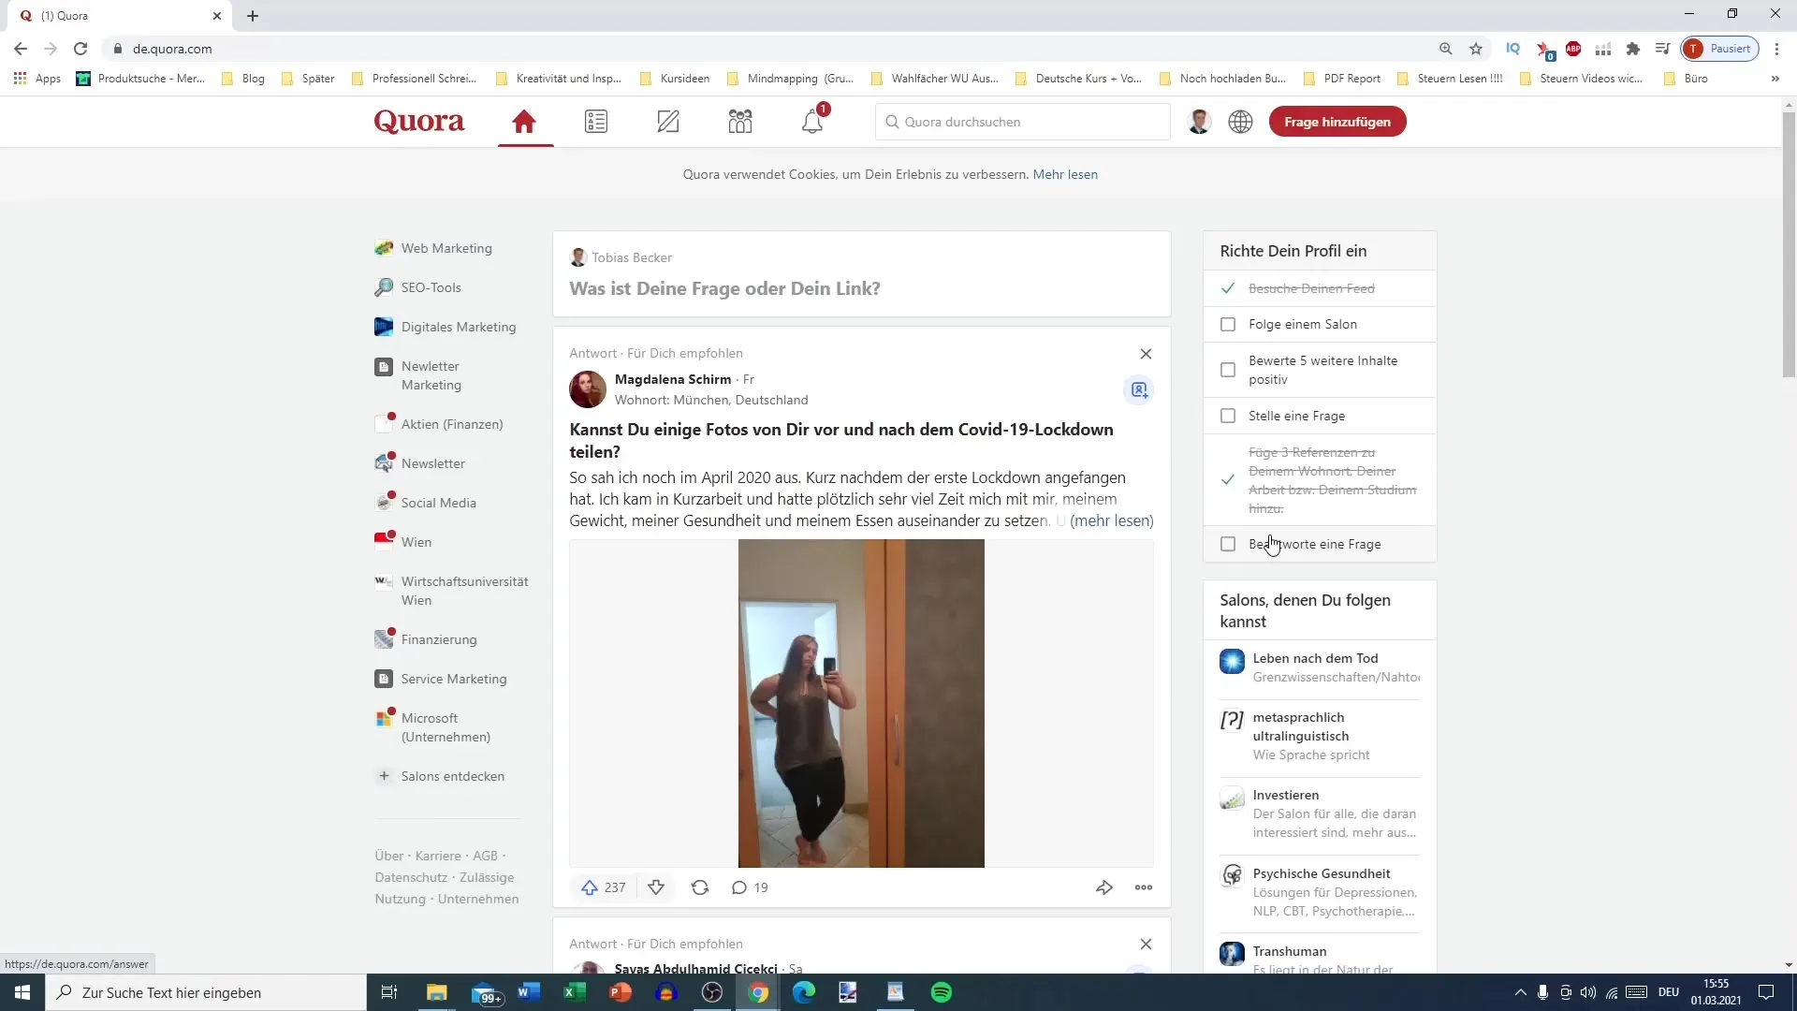Click 'Frage hinzufügen' button
This screenshot has height=1011, width=1797.
coord(1337,121)
